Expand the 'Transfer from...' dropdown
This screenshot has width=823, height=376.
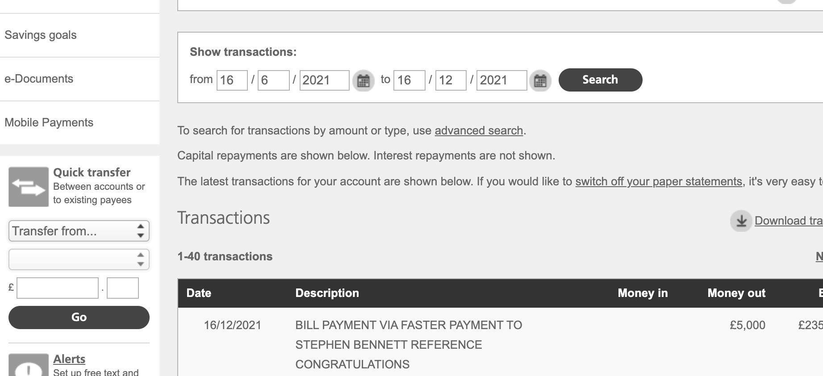coord(79,231)
